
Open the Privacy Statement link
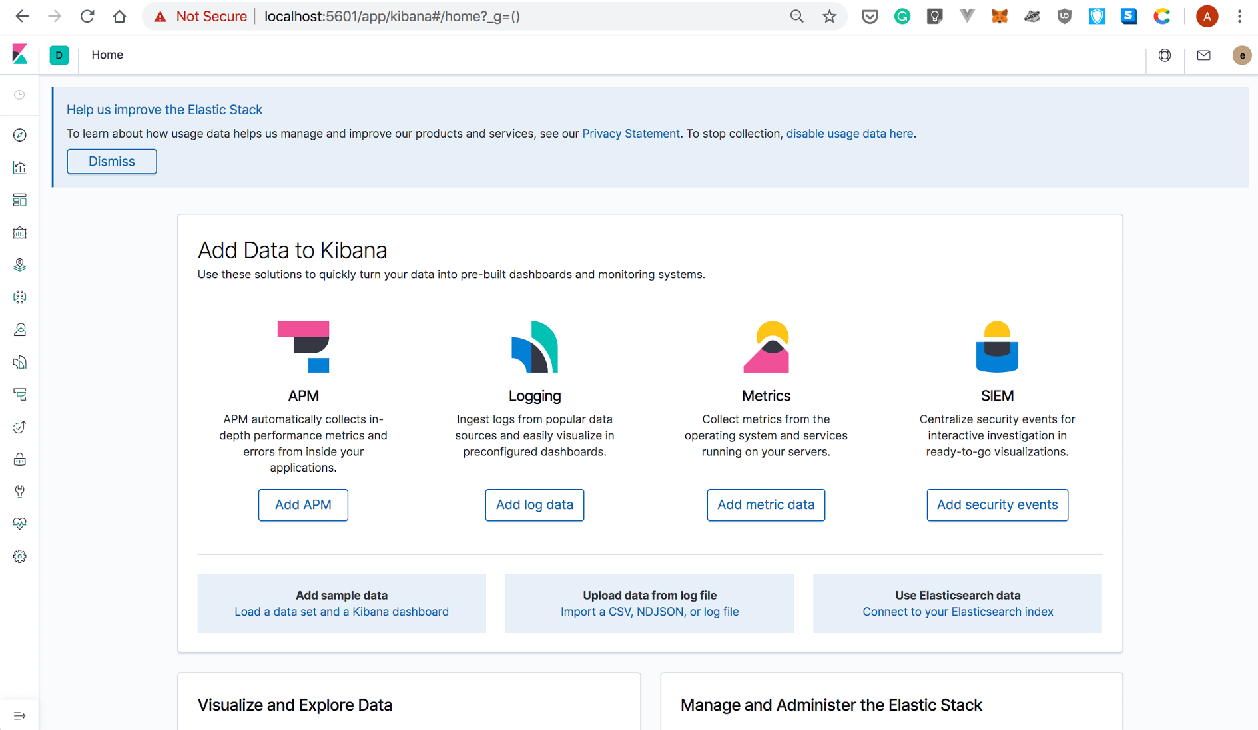[631, 134]
